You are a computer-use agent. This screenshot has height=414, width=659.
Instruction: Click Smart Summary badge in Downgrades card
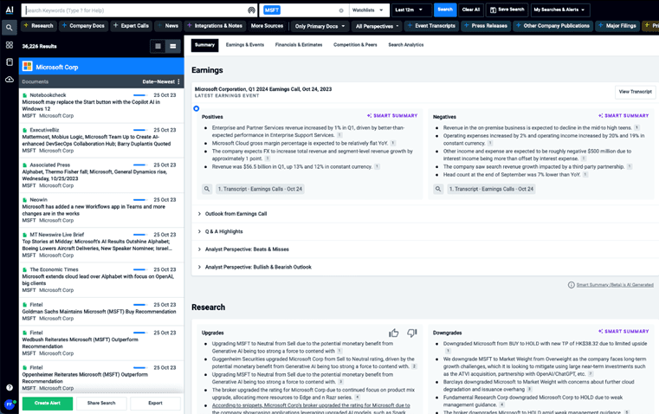(623, 331)
